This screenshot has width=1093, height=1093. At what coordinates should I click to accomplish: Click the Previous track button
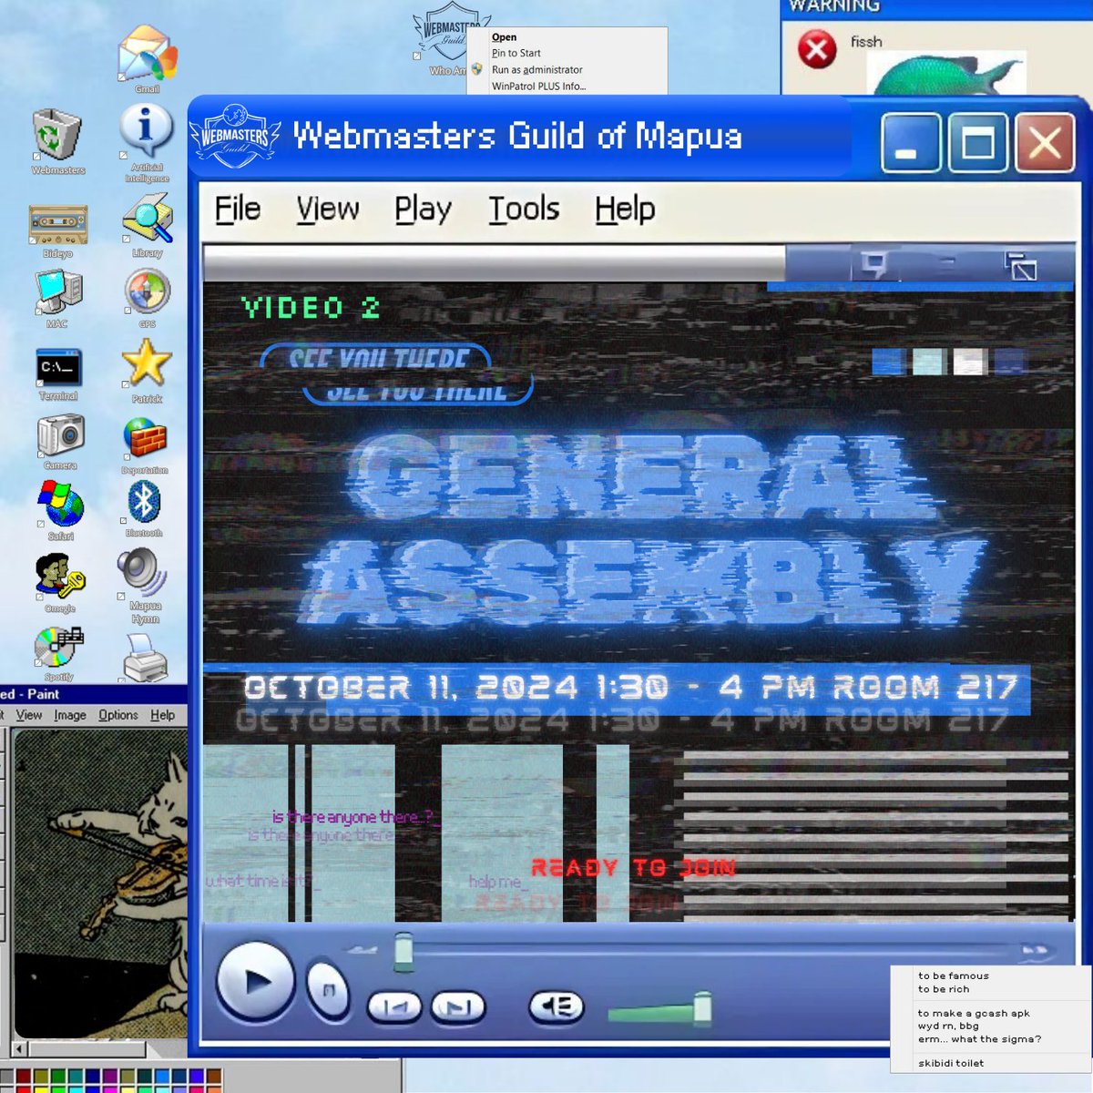[x=394, y=1007]
